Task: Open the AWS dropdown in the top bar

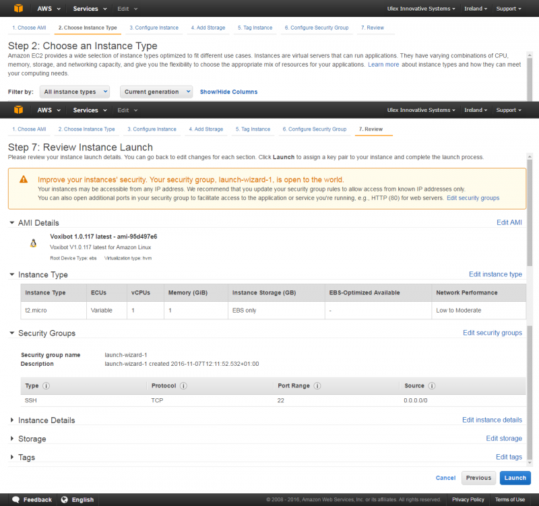Action: coord(49,9)
